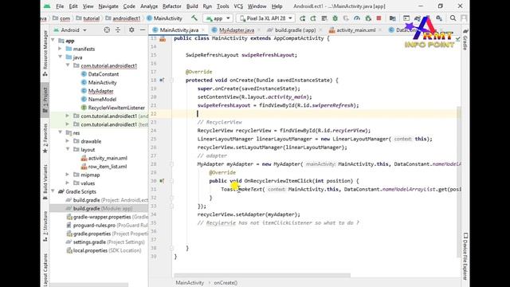Open the Android project view dropdown
The image size is (510, 287).
(70, 30)
